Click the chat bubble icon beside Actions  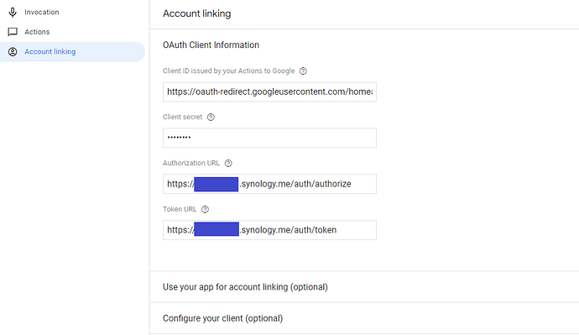pos(13,32)
